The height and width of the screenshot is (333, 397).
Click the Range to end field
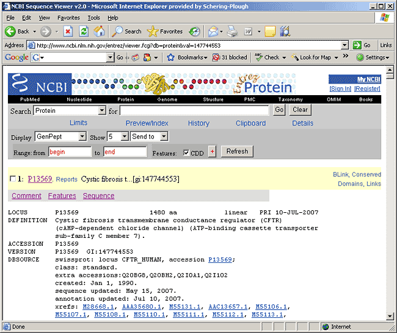click(x=125, y=152)
